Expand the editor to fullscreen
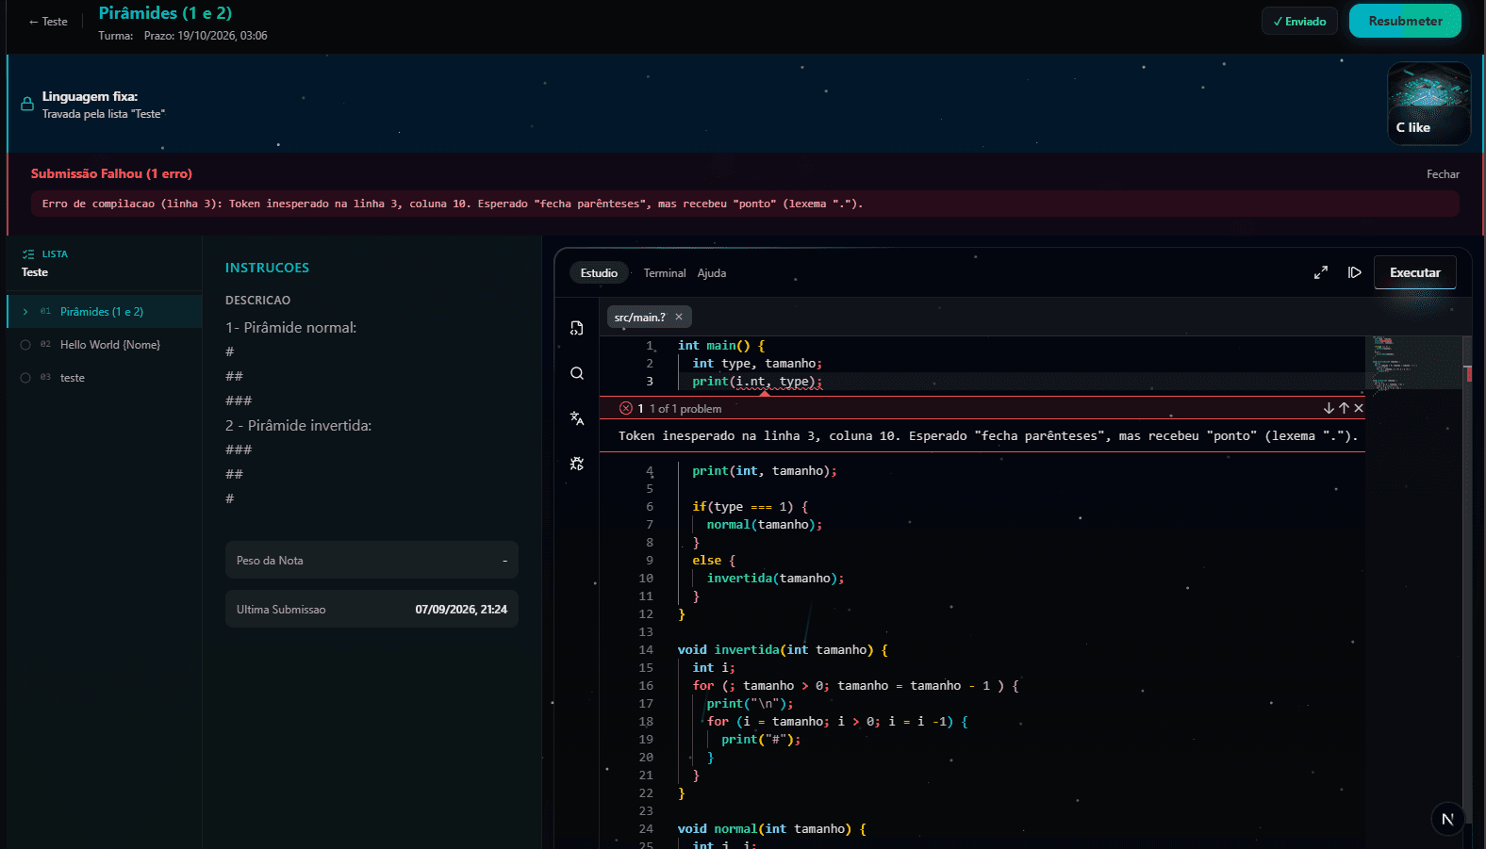The image size is (1486, 849). coord(1321,272)
